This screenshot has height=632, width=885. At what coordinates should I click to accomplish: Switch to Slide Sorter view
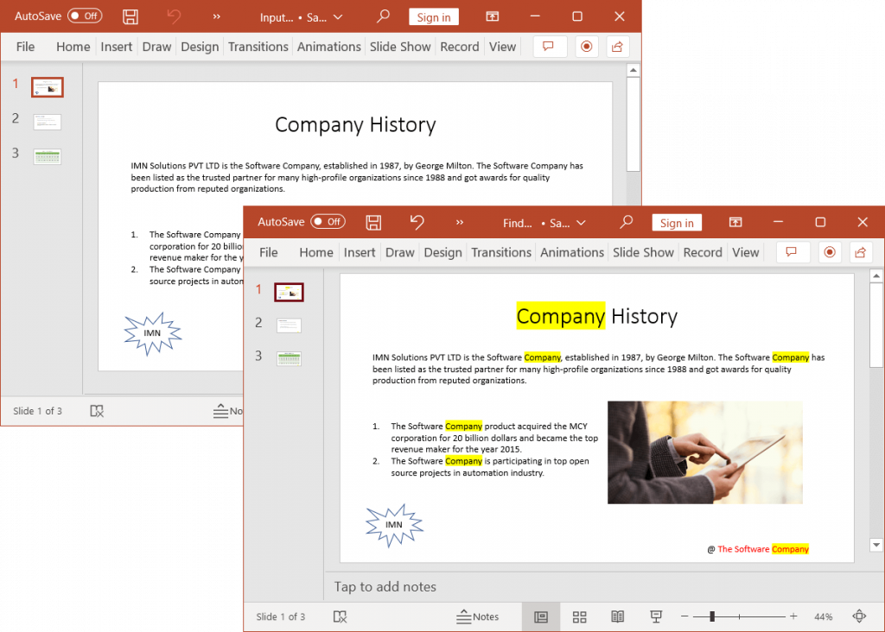(579, 616)
